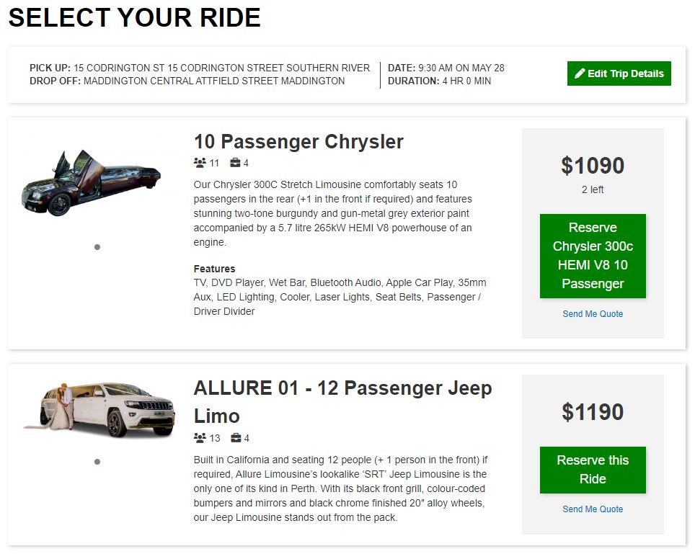Select the Chrysler image carousel dot
Screen dimensions: 695x554
[97, 247]
